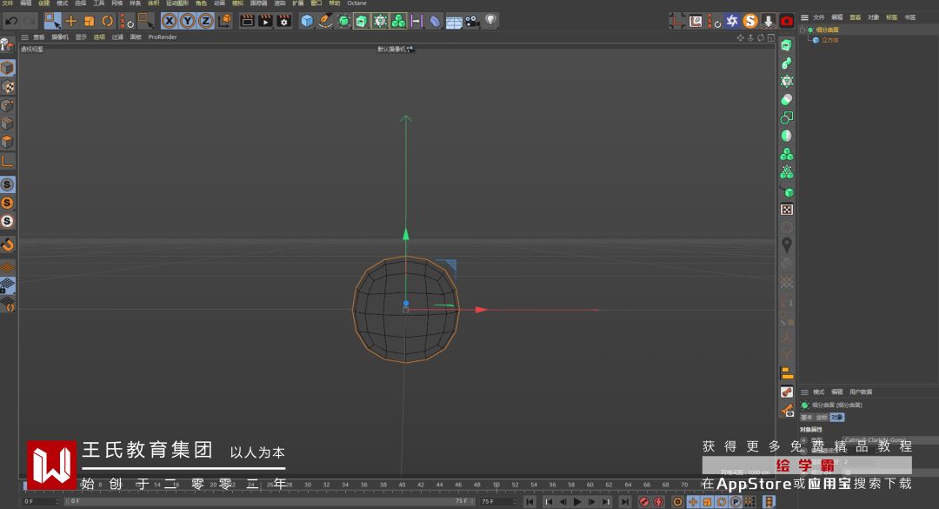Select the Move tool in the top toolbar
The image size is (939, 509).
coord(70,20)
